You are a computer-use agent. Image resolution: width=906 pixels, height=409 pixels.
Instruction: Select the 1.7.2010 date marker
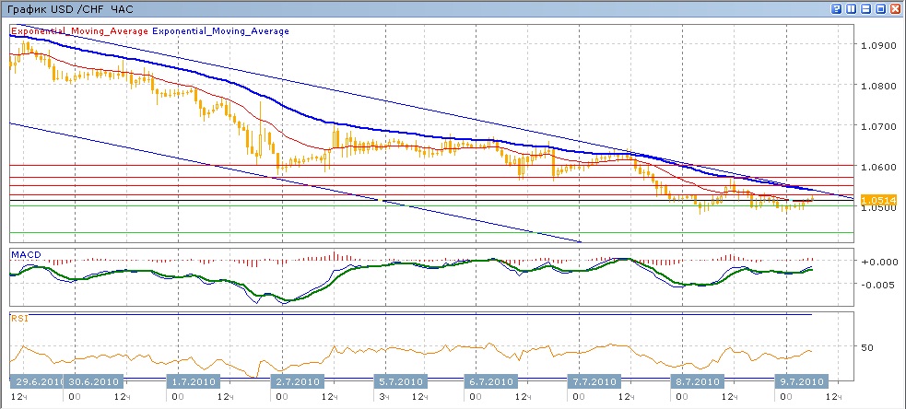click(193, 381)
